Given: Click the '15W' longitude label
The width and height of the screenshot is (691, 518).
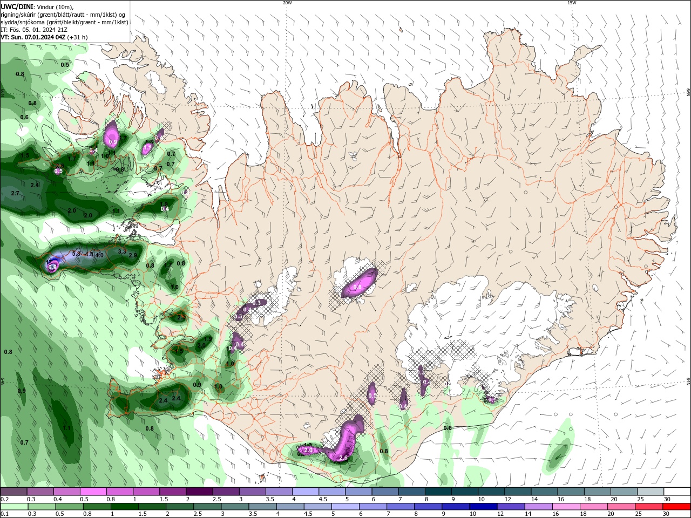Looking at the screenshot, I should [x=572, y=3].
